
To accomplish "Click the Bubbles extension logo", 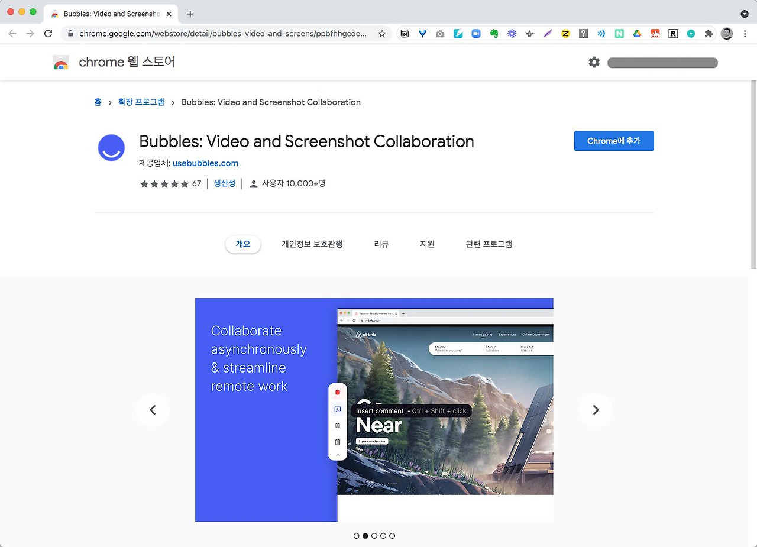I will pyautogui.click(x=111, y=148).
